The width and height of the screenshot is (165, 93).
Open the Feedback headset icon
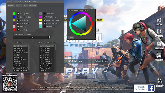pyautogui.click(x=159, y=32)
